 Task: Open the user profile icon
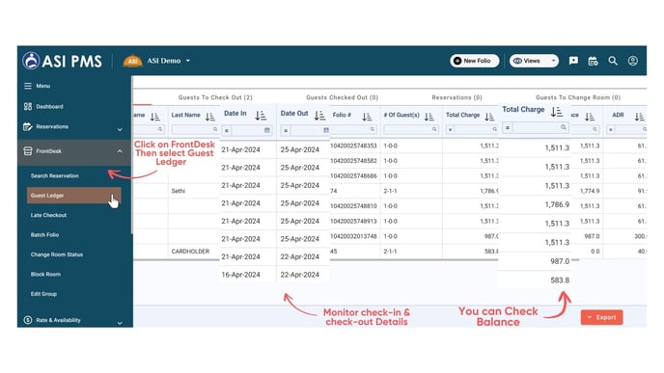point(633,61)
